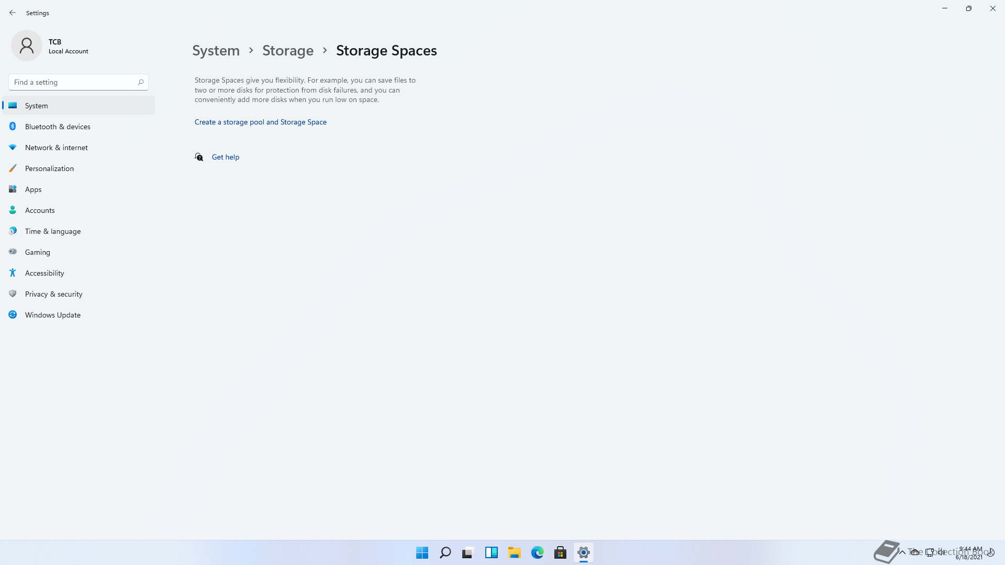Close the Settings window
1005x565 pixels.
coord(993,8)
